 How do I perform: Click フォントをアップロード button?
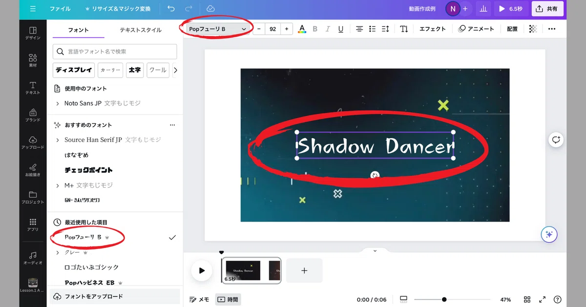[x=115, y=296]
